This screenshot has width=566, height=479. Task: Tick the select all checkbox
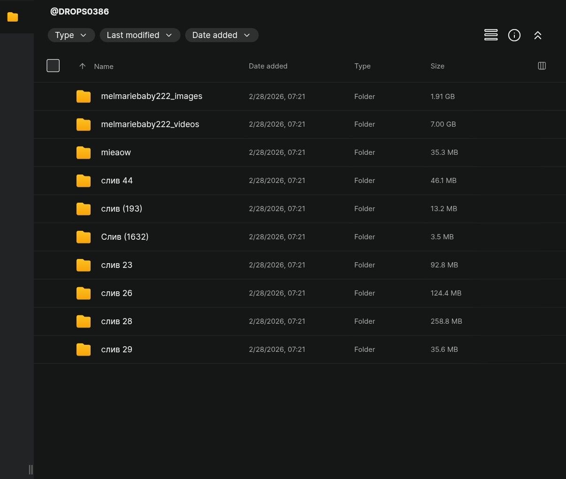(53, 66)
